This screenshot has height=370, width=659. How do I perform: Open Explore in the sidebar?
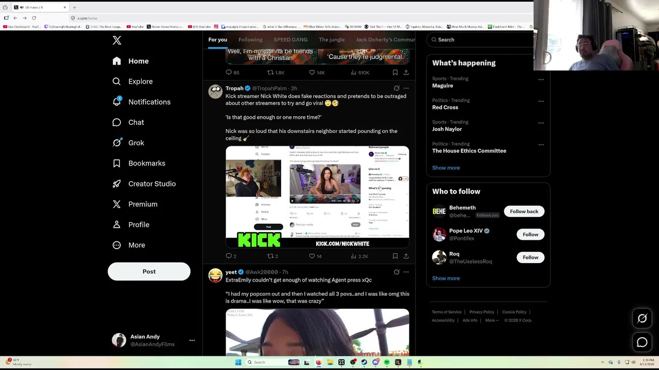[x=133, y=81]
